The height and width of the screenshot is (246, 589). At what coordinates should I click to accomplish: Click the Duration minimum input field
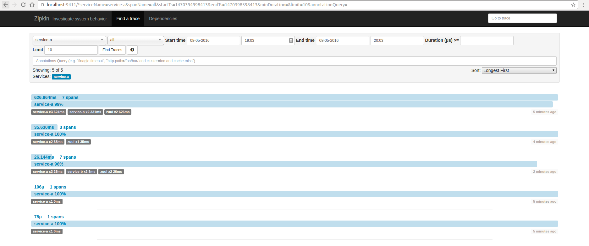tap(487, 41)
